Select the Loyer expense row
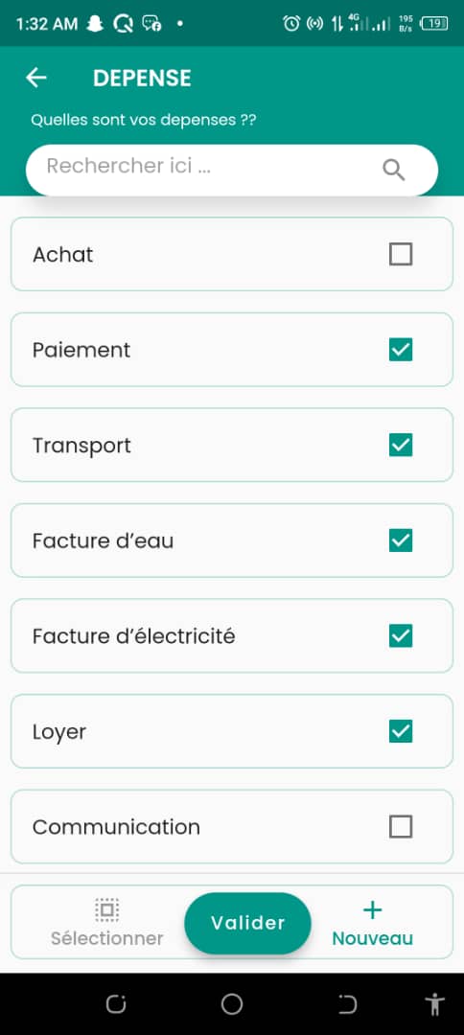464x1035 pixels. pyautogui.click(x=232, y=731)
